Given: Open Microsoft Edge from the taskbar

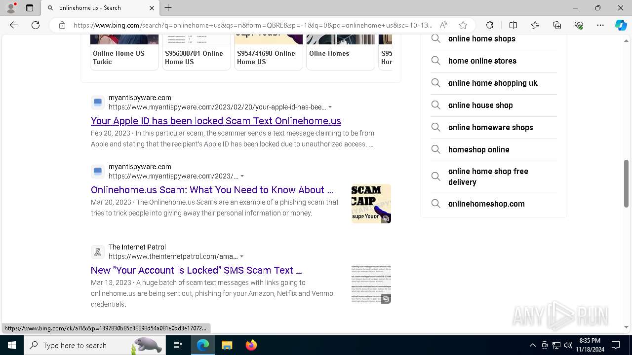Looking at the screenshot, I should click(203, 345).
